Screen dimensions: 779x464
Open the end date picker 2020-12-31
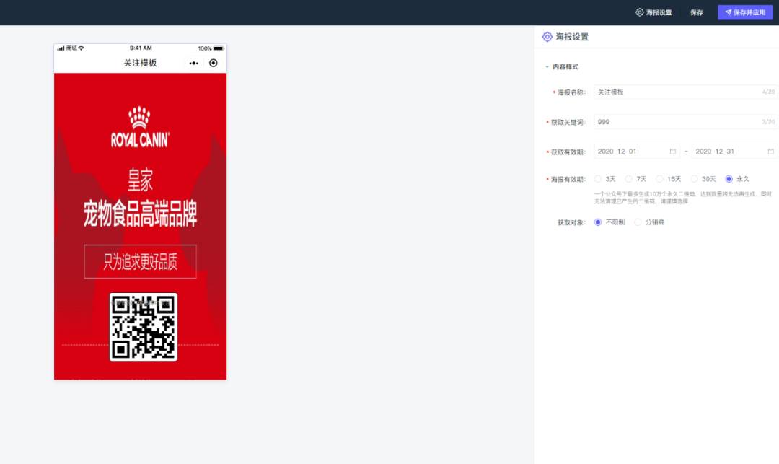734,152
